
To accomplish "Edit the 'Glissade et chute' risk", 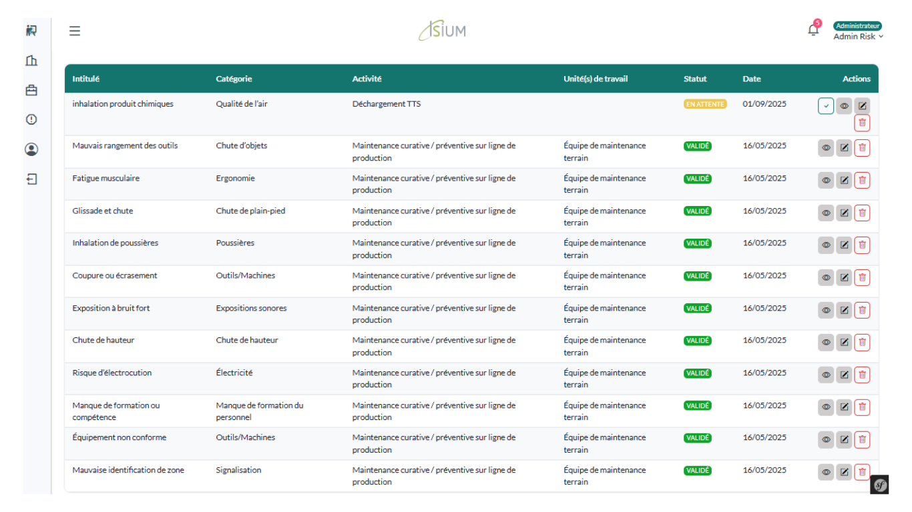I will pos(844,213).
